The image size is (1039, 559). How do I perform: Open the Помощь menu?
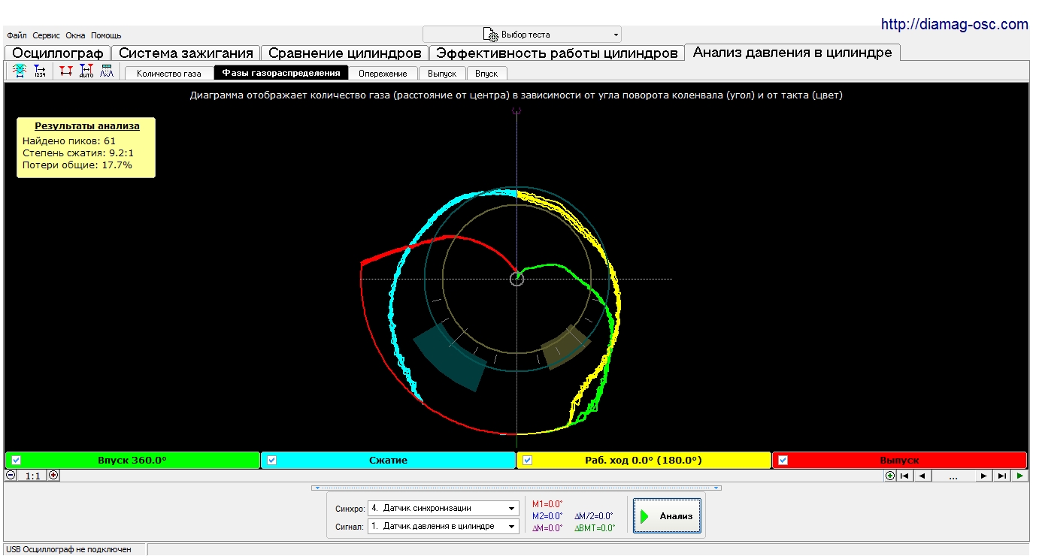pos(106,35)
